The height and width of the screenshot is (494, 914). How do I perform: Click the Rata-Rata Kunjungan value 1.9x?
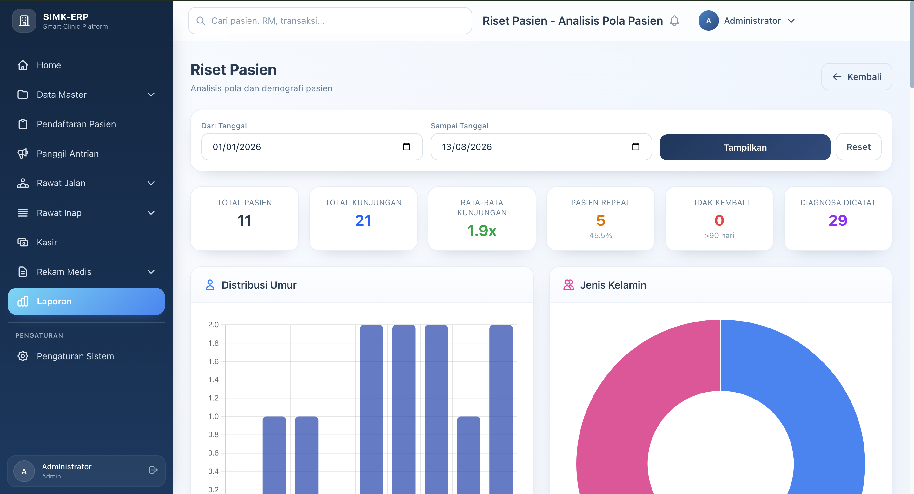pos(482,231)
